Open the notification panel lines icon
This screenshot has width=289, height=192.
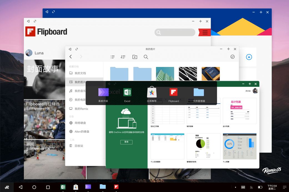tap(285, 187)
